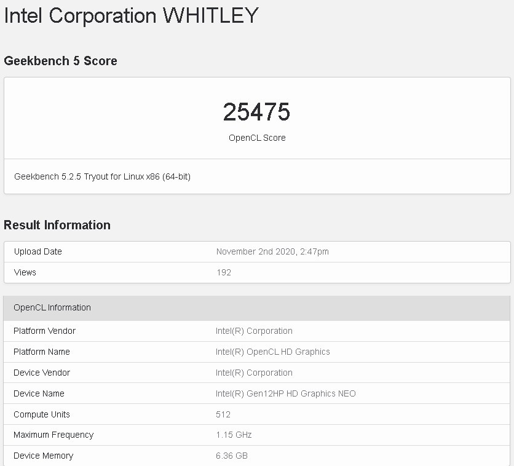The width and height of the screenshot is (514, 466).
Task: Click the OpenCL Information table header
Action: [256, 308]
